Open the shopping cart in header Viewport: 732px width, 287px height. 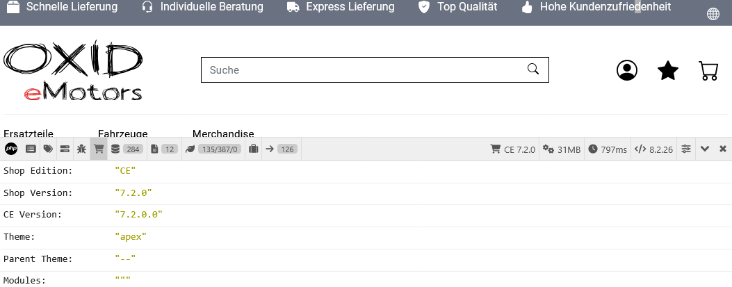pos(708,70)
